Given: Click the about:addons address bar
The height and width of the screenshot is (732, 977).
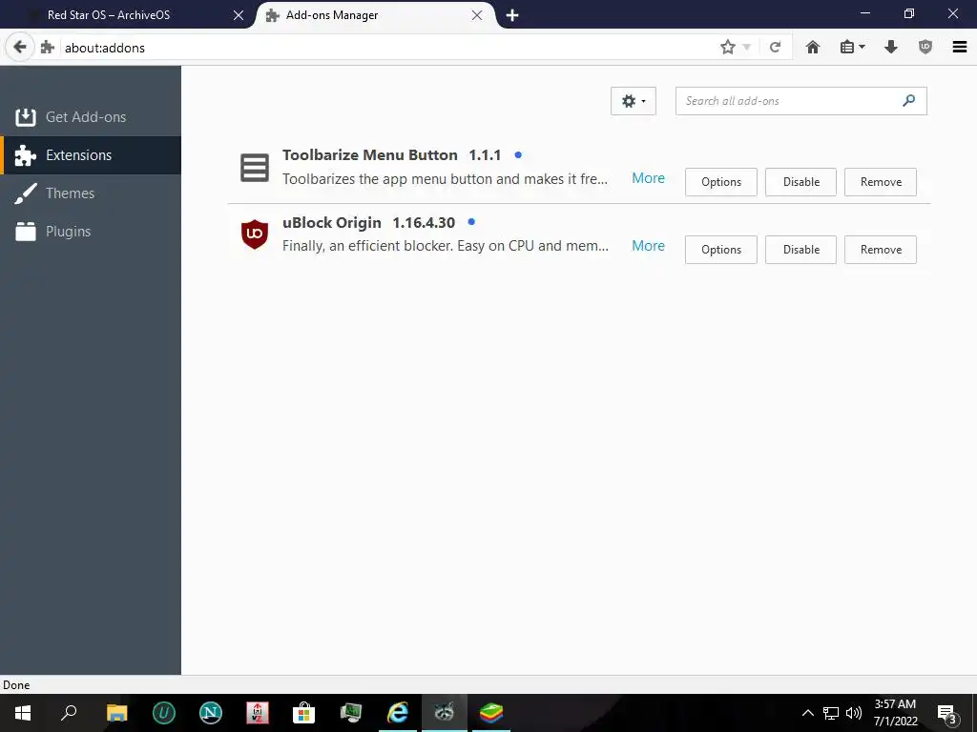Looking at the screenshot, I should pos(386,48).
